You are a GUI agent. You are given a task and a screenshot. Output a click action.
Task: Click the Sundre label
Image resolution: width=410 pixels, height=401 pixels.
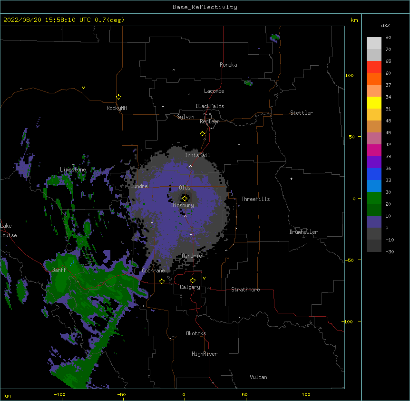click(139, 186)
